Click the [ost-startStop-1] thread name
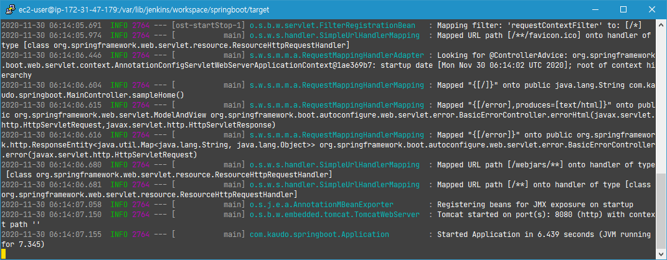 pyautogui.click(x=209, y=25)
